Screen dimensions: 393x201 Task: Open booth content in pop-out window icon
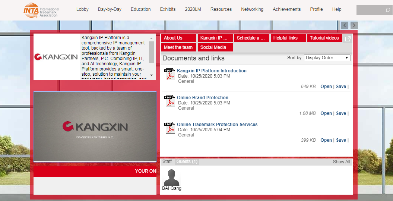(x=348, y=39)
